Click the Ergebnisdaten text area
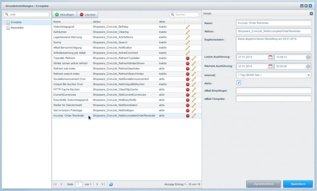 (x=274, y=44)
